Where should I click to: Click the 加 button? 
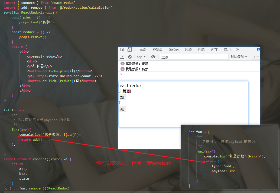coord(122,97)
